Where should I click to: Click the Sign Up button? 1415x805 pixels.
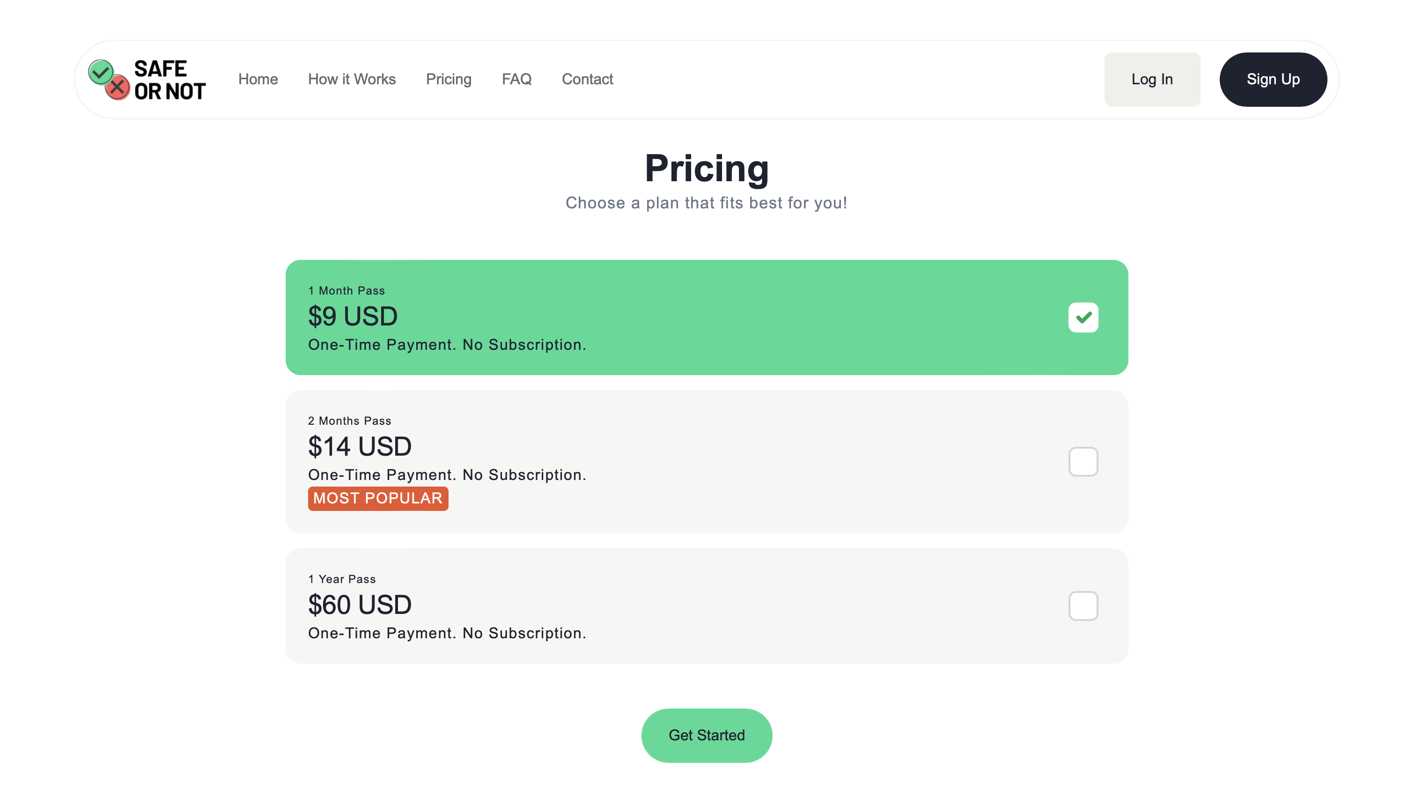[1273, 80]
